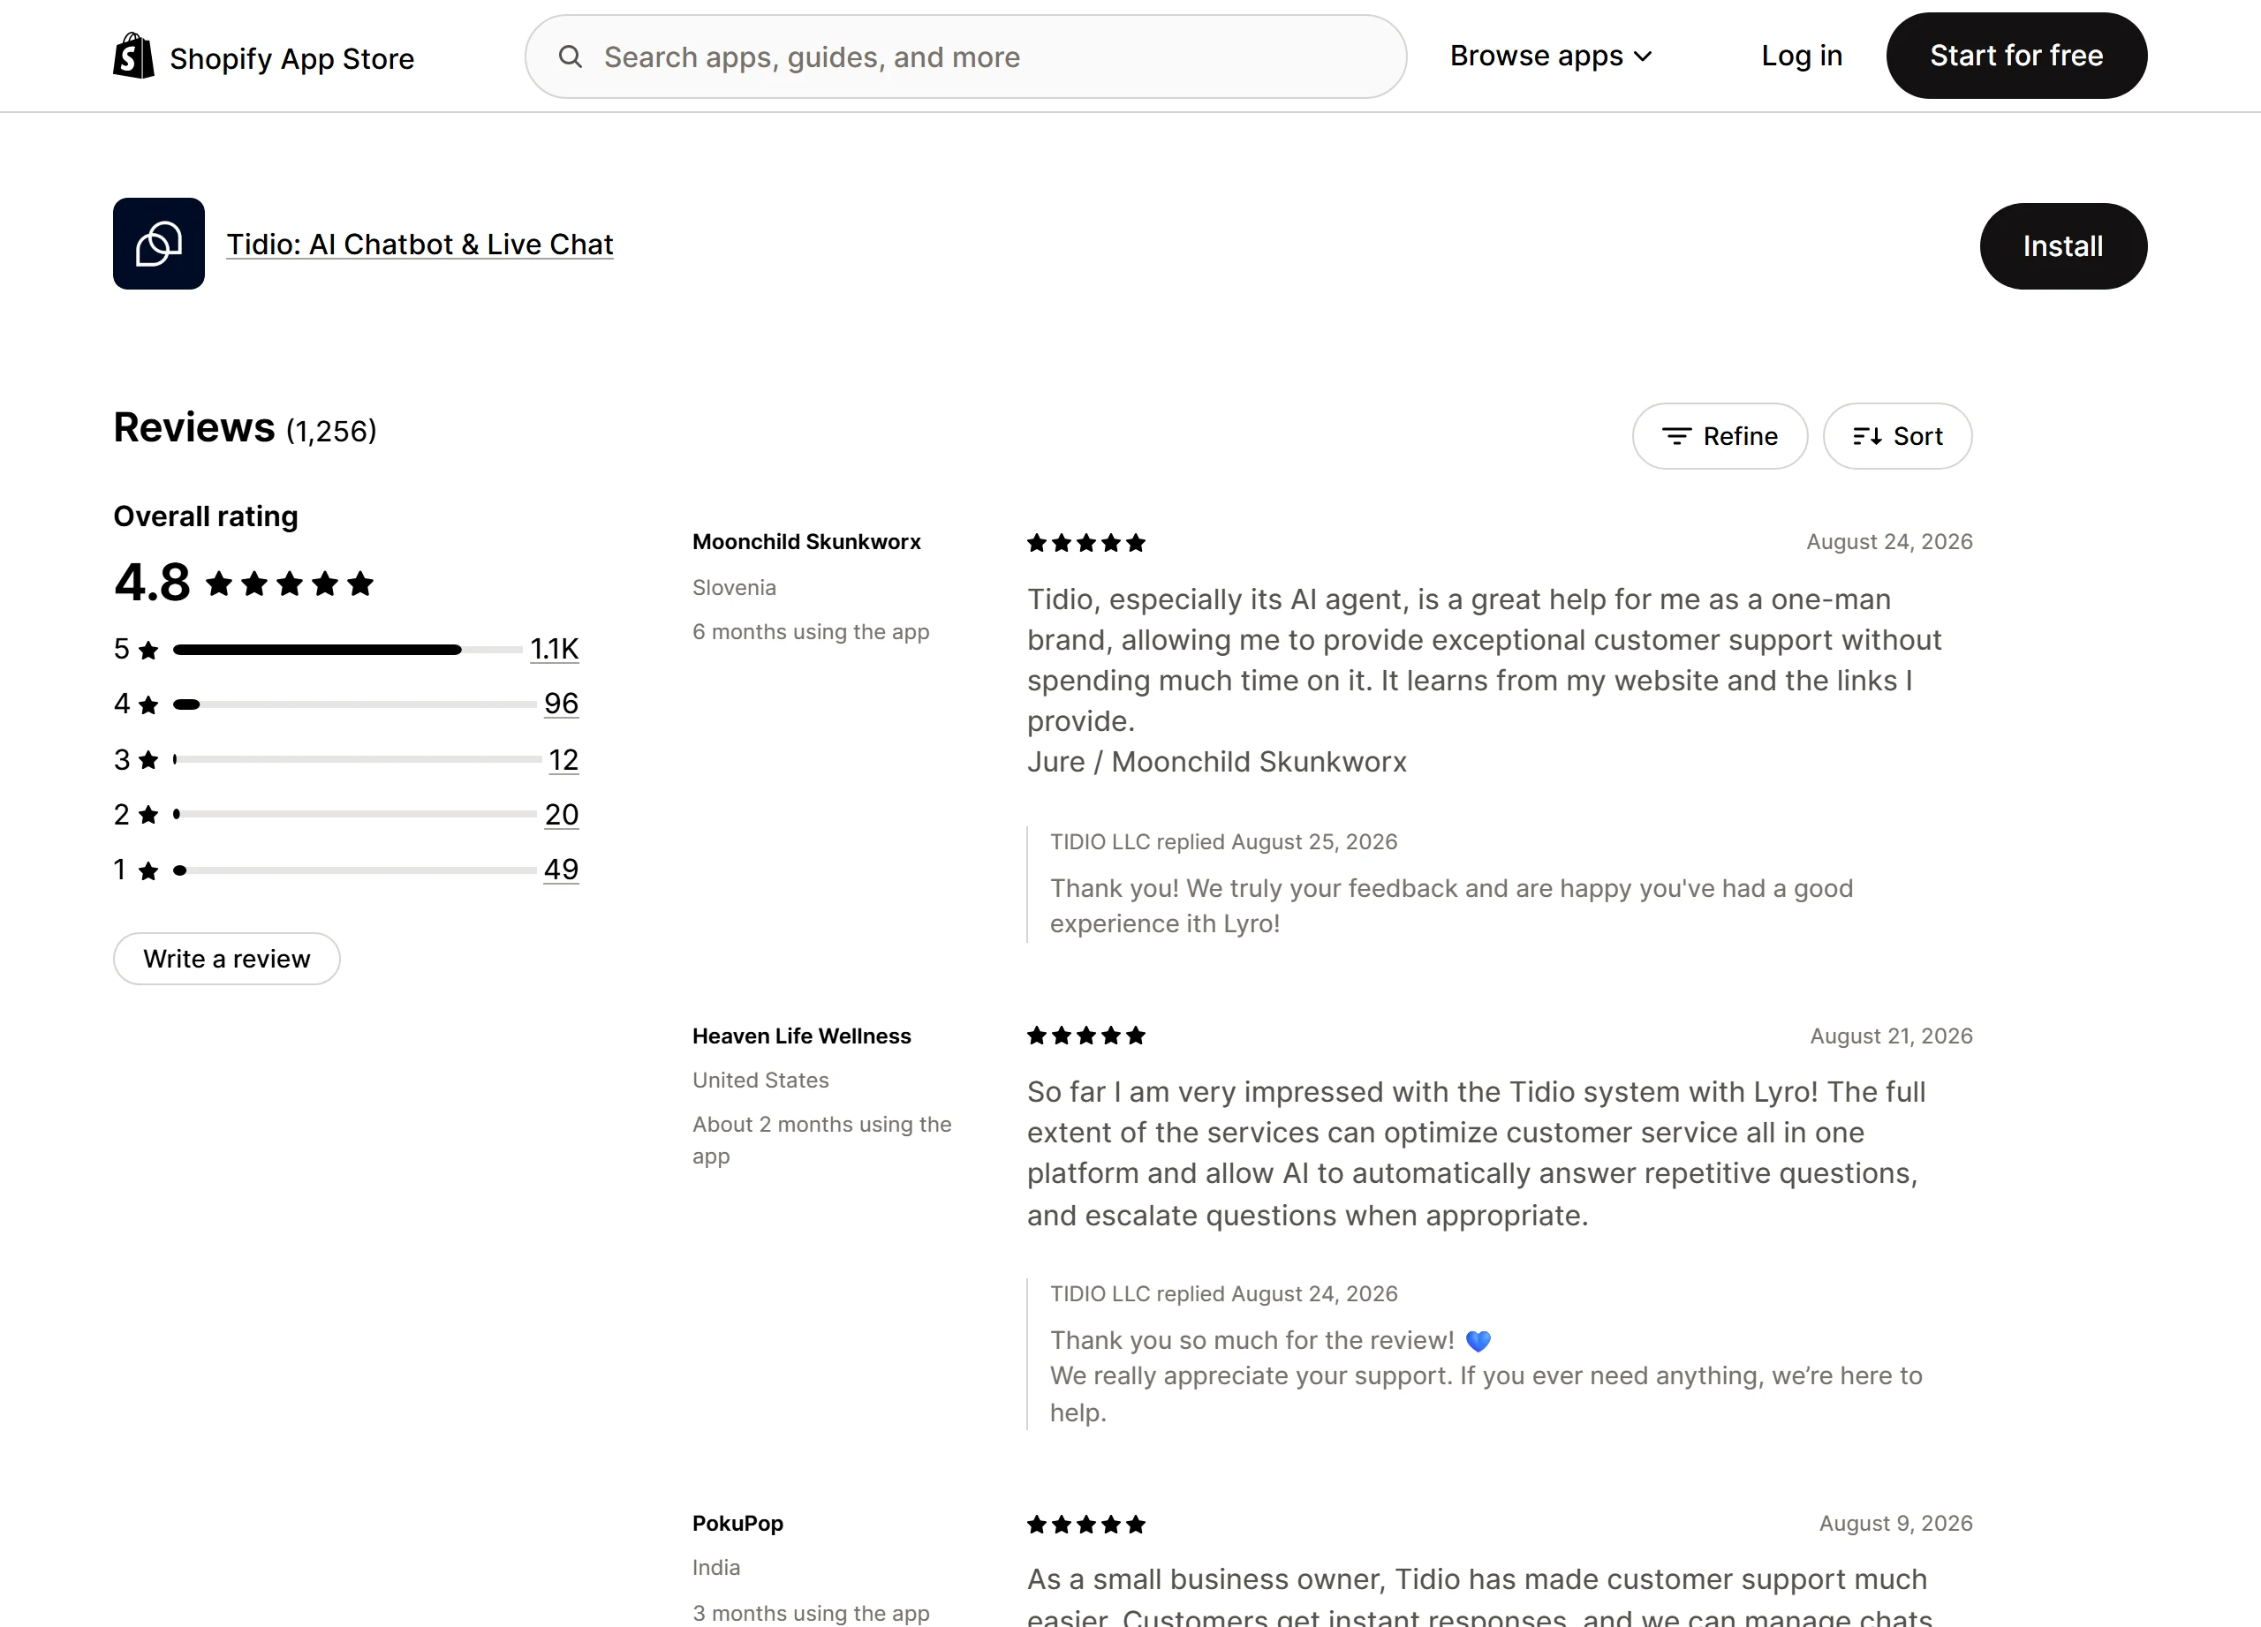The width and height of the screenshot is (2261, 1627).
Task: Click the Shopify bag logo icon
Action: click(133, 56)
